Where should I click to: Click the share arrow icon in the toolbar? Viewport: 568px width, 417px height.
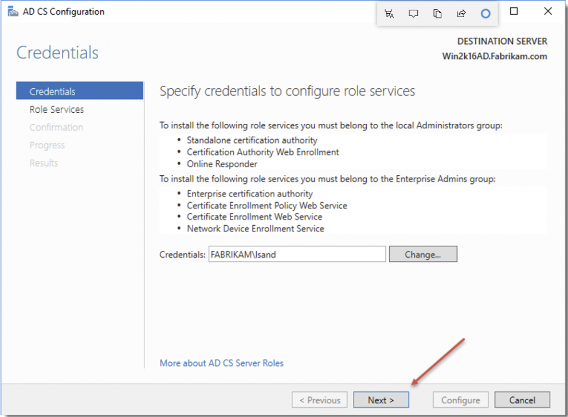pos(461,14)
